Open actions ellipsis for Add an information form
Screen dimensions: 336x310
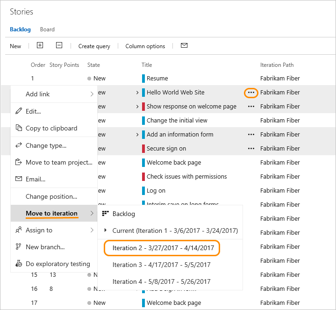coord(251,135)
